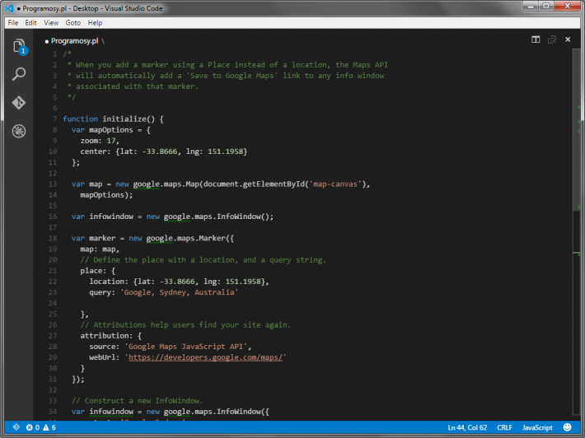Open the Help menu
The image size is (585, 438).
pos(95,23)
